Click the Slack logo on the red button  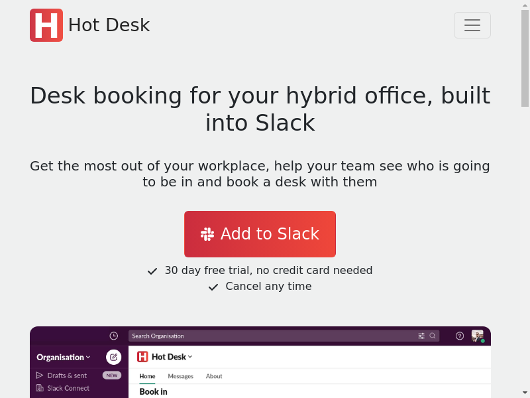click(x=207, y=234)
